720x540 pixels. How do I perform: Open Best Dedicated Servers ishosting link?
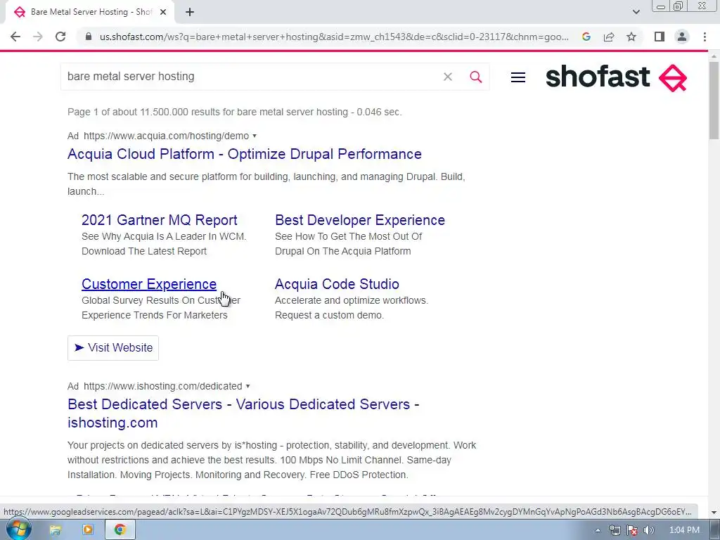[x=243, y=413]
